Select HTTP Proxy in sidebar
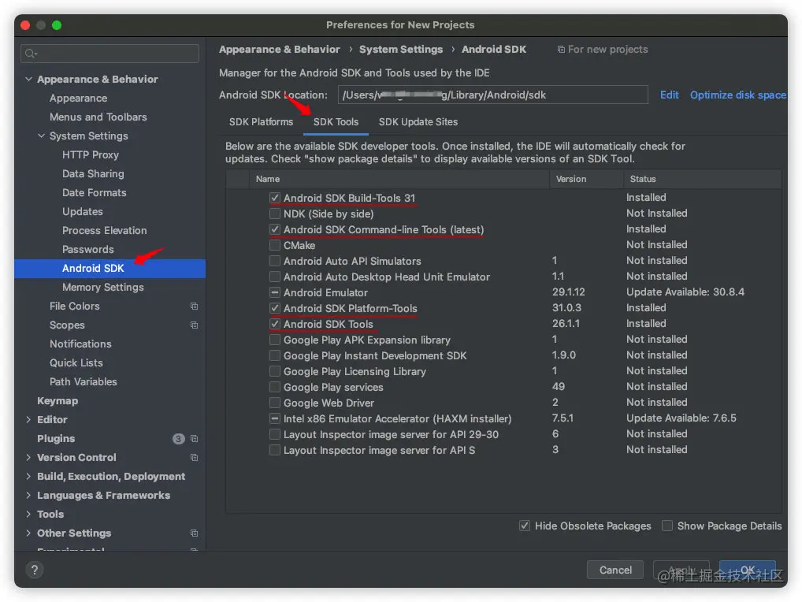Image resolution: width=802 pixels, height=602 pixels. (x=91, y=155)
